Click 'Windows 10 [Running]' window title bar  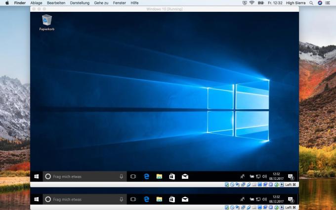[165, 9]
